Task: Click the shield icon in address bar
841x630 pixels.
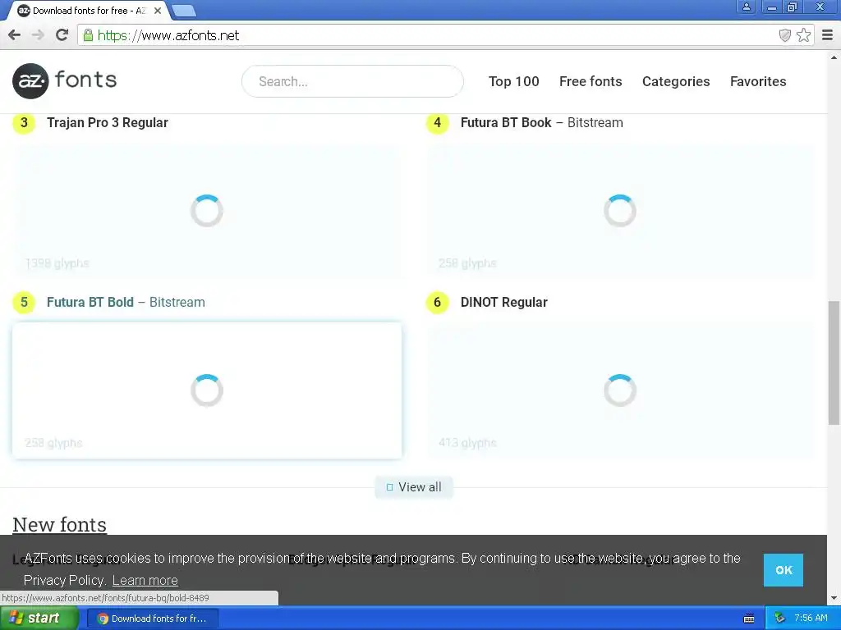Action: click(784, 35)
